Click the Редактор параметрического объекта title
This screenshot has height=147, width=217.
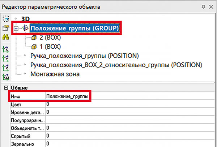(x=51, y=7)
